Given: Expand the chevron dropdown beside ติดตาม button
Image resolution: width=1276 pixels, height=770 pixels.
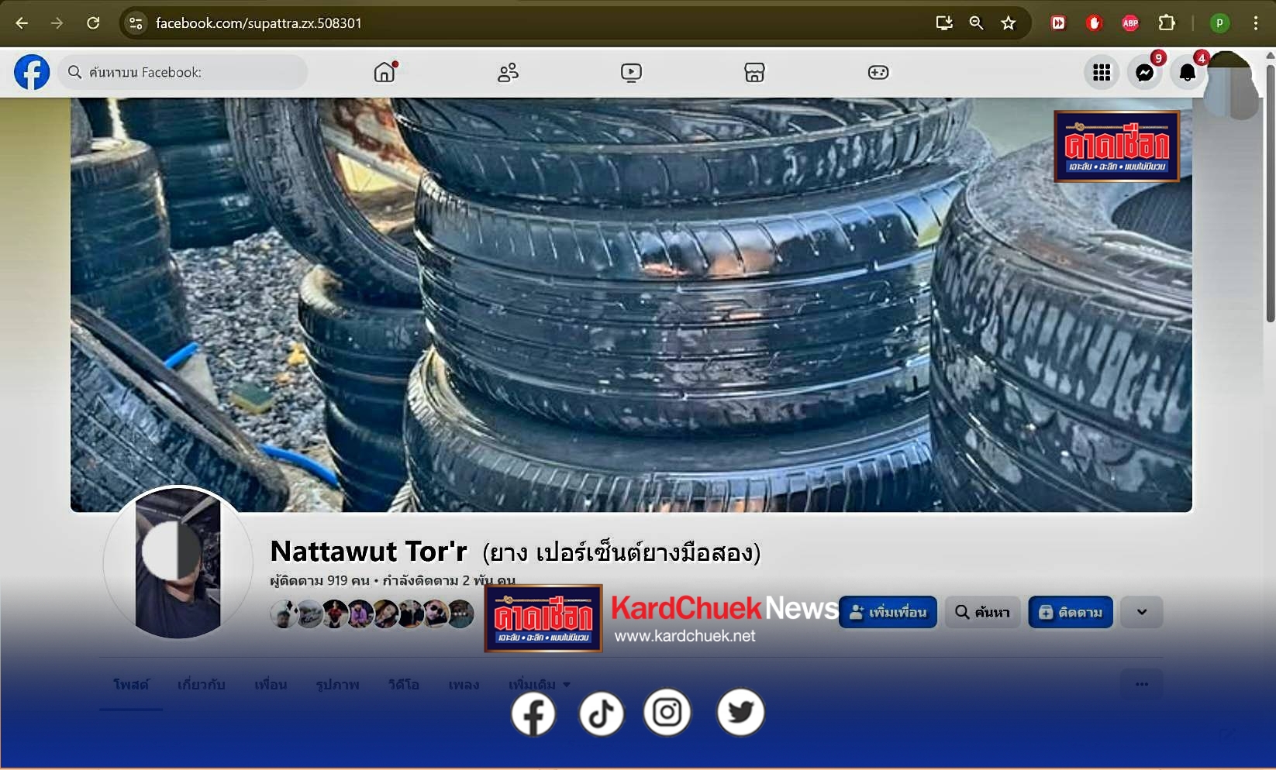Looking at the screenshot, I should pos(1141,612).
